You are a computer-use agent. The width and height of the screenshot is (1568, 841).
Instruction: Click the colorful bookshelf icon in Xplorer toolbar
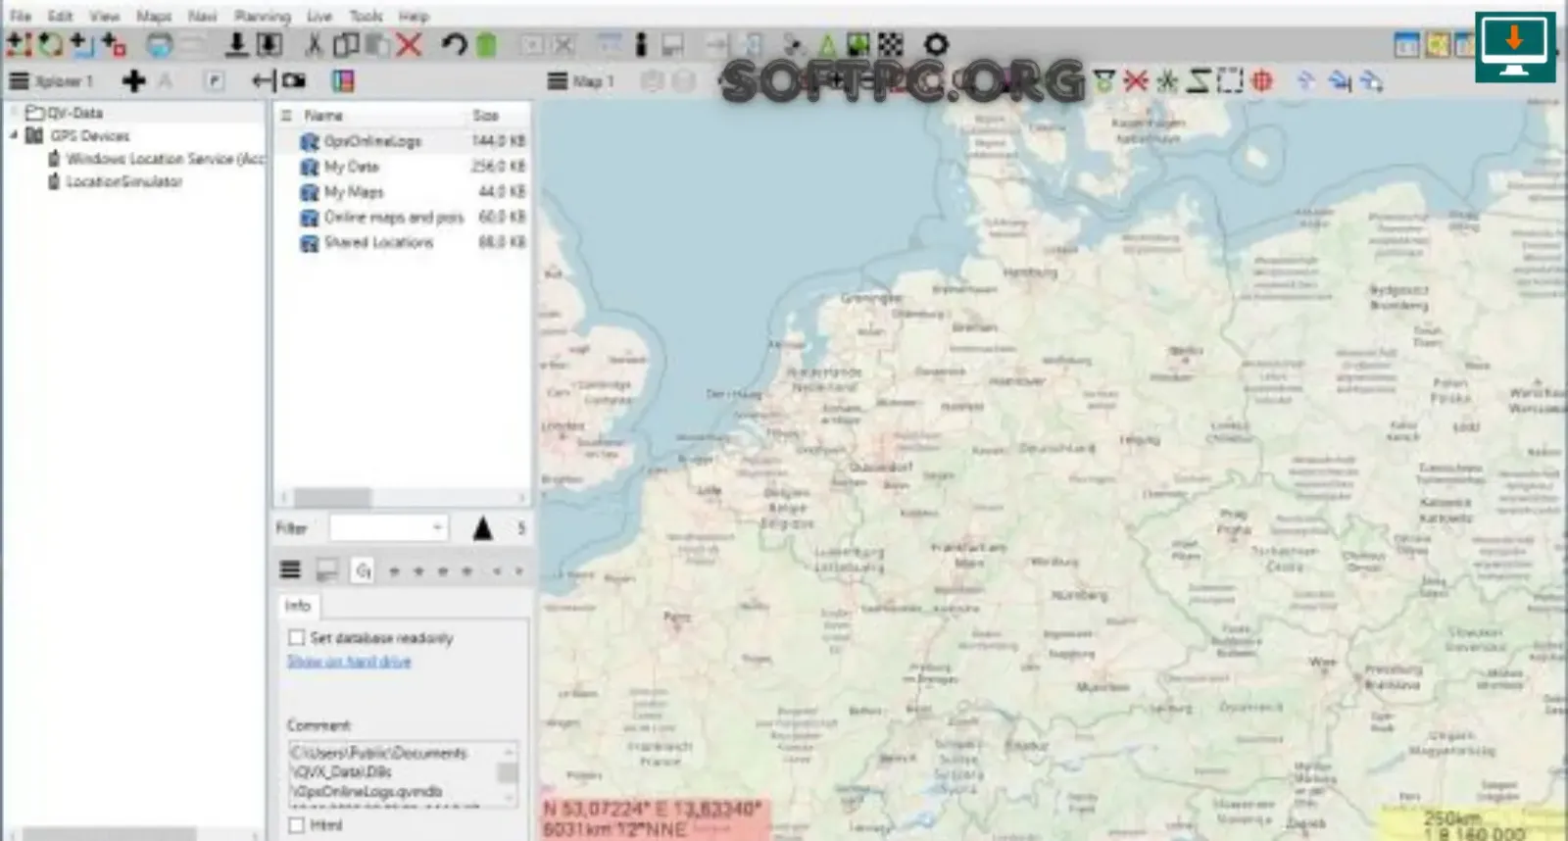(x=343, y=81)
